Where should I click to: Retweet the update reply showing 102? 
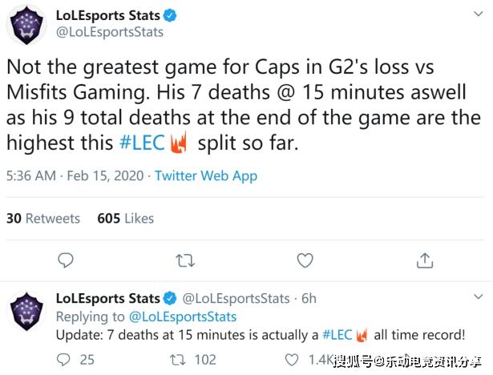pos(182,360)
